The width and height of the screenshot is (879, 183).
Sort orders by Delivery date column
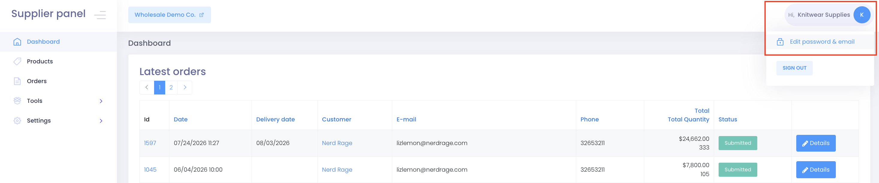(276, 119)
